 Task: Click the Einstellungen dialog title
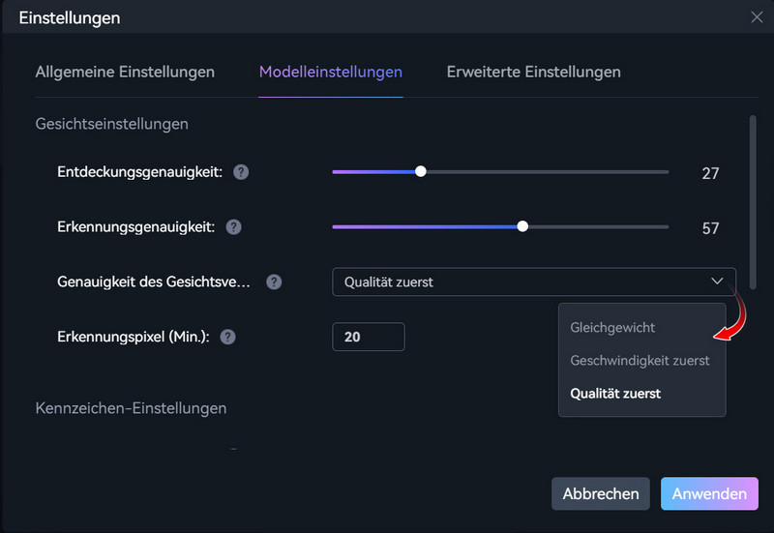coord(70,18)
